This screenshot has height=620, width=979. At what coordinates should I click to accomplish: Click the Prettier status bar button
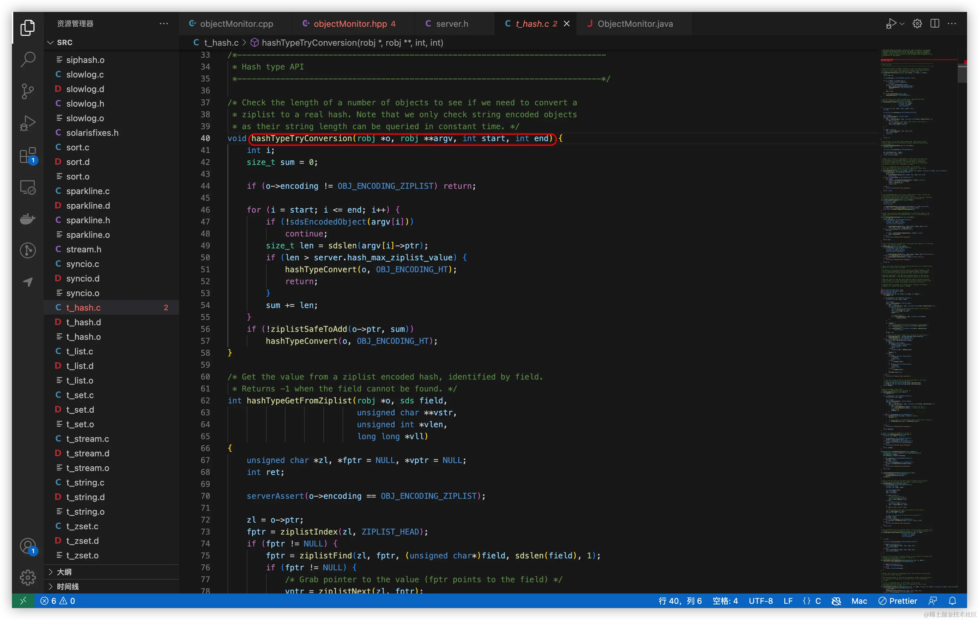(898, 601)
